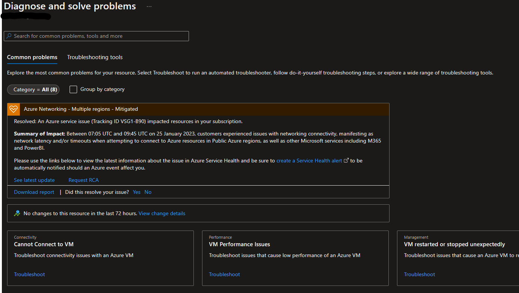Click the Diagnose and solve problems page title
Screen dimensions: 519x293
(70, 6)
